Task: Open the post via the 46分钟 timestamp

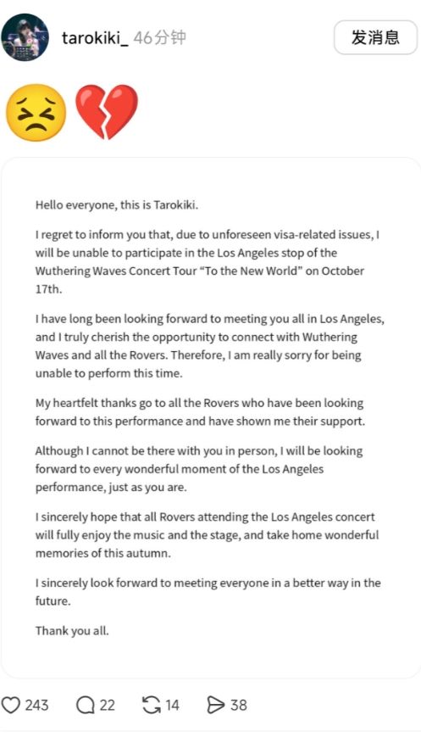Action: pyautogui.click(x=159, y=37)
